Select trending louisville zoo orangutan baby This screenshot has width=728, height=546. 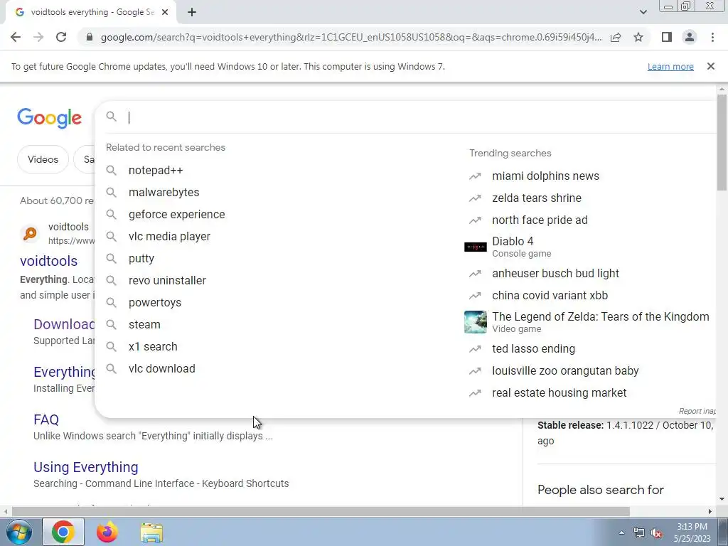pyautogui.click(x=565, y=371)
